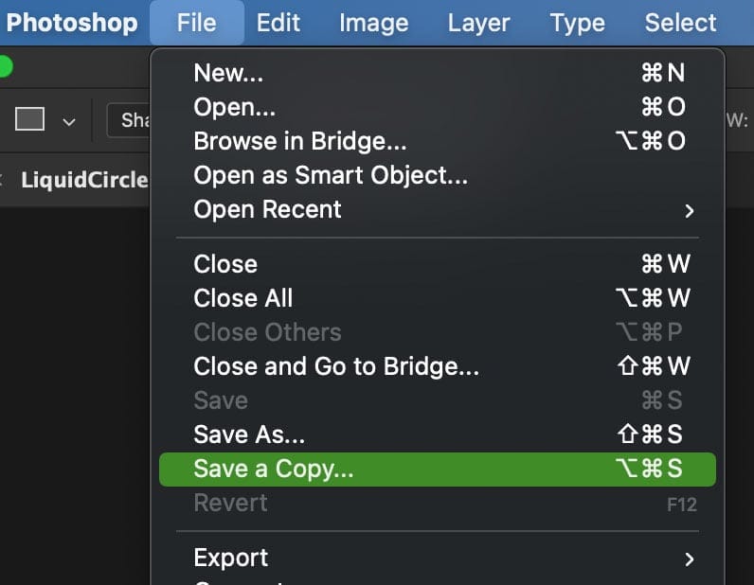Open the Photoshop application menu
Image resolution: width=754 pixels, height=585 pixels.
pyautogui.click(x=72, y=22)
